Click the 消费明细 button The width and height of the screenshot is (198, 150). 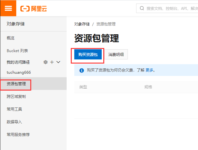(116, 54)
